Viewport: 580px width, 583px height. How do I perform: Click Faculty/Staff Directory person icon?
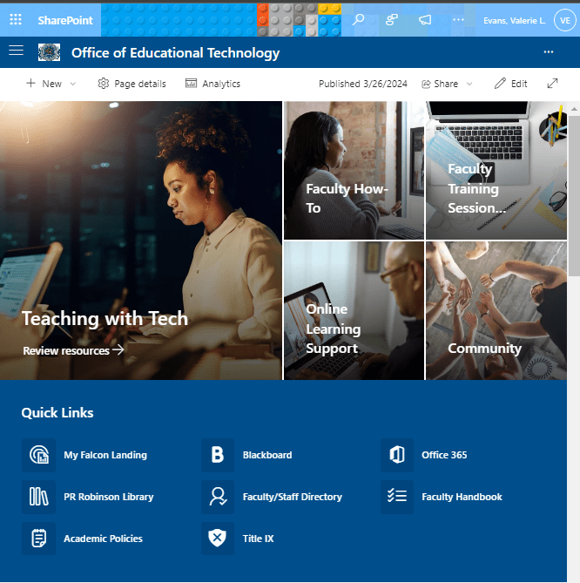(x=218, y=497)
